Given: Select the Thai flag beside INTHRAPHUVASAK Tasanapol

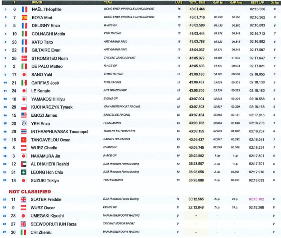Looking at the screenshot, I should [25, 131].
